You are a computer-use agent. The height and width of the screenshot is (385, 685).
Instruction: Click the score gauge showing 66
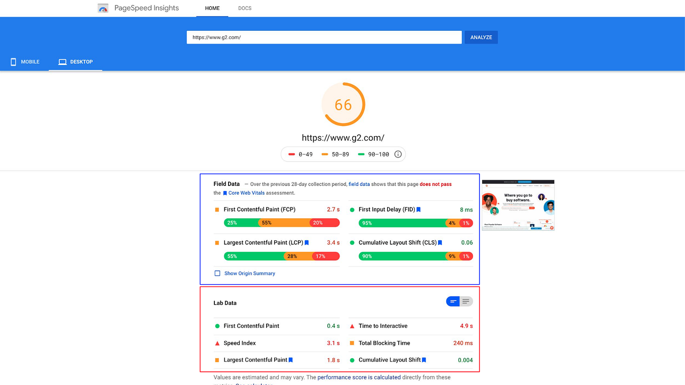click(343, 104)
